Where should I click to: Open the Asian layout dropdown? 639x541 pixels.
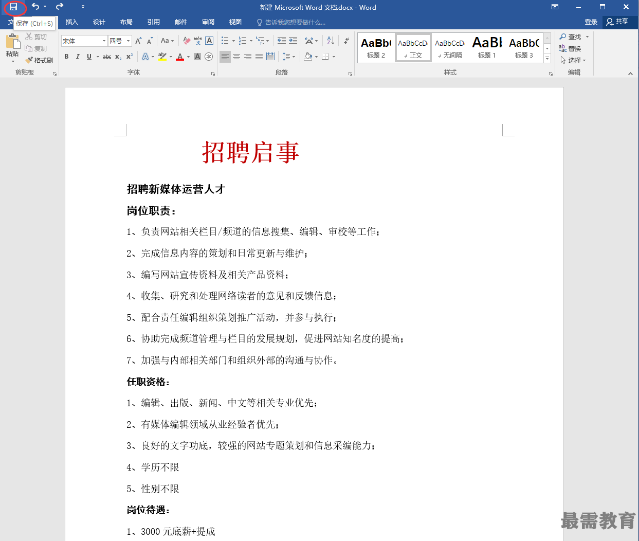pos(311,41)
